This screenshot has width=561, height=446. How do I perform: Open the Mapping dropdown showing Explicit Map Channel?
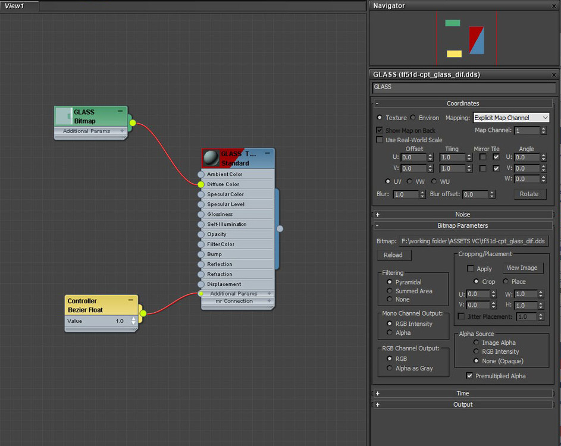[x=511, y=118]
